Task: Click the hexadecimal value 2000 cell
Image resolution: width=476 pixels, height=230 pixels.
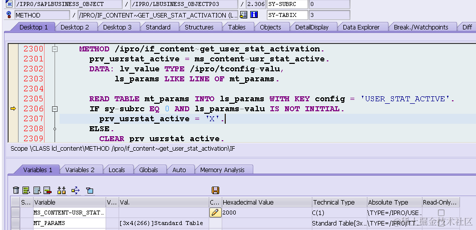Action: [267, 213]
